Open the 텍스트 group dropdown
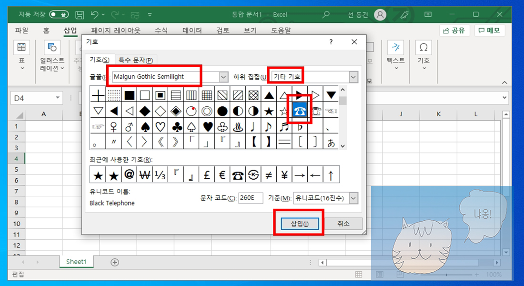The width and height of the screenshot is (524, 286). point(396,55)
